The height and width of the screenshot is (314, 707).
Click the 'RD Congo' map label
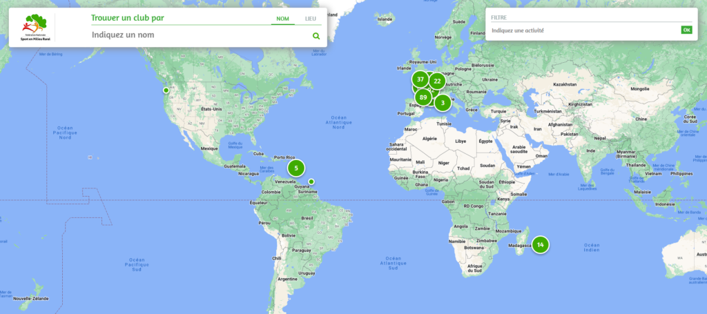(x=474, y=206)
